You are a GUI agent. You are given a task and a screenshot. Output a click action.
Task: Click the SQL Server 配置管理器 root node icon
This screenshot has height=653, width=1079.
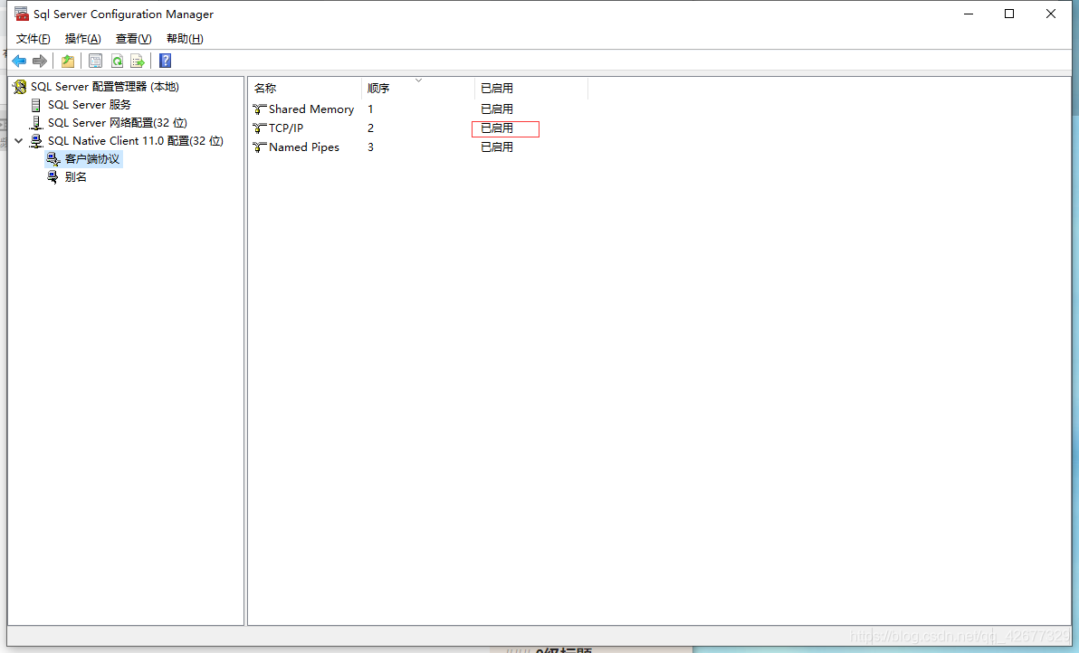[x=19, y=87]
